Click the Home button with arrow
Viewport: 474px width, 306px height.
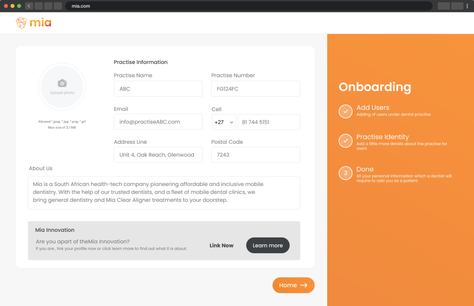click(293, 285)
